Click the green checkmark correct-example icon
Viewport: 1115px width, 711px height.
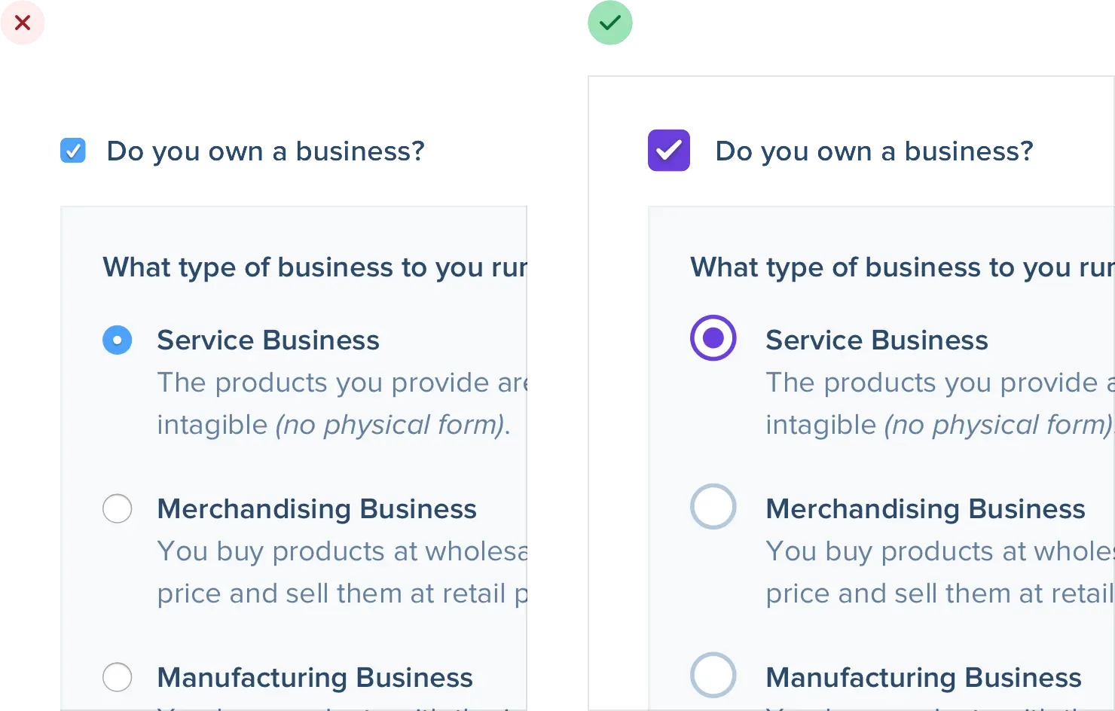[x=609, y=23]
